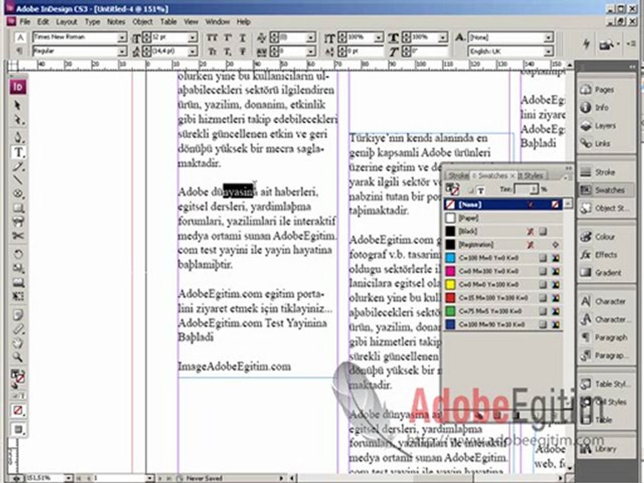Open the Object menu
This screenshot has height=483, width=644.
click(x=142, y=21)
